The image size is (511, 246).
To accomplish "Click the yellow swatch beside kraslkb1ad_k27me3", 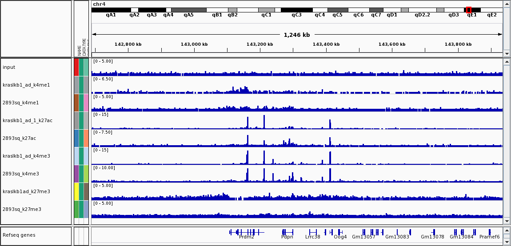I will click(x=76, y=191).
